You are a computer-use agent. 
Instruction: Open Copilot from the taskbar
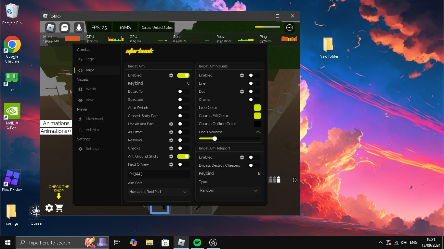point(133,243)
